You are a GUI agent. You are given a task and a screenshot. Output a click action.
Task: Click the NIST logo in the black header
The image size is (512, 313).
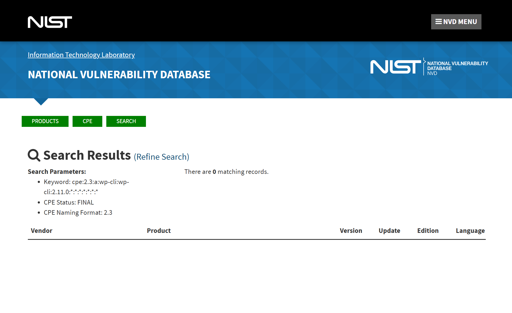50,22
